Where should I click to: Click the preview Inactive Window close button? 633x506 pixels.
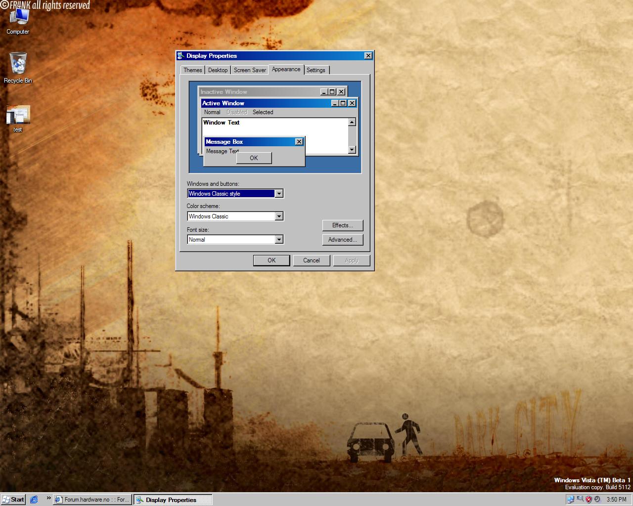coord(341,92)
